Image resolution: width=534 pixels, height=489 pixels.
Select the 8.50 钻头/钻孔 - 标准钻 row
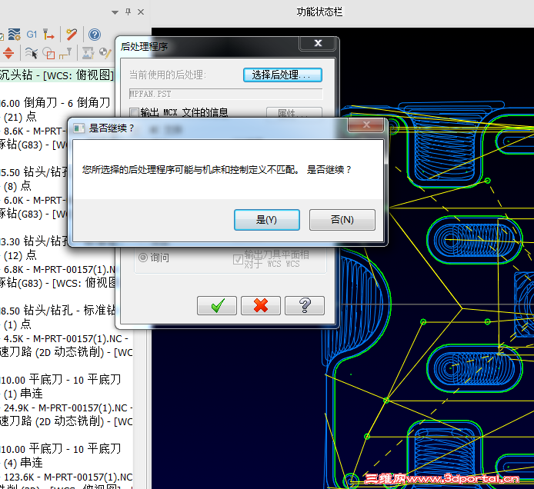(58, 311)
